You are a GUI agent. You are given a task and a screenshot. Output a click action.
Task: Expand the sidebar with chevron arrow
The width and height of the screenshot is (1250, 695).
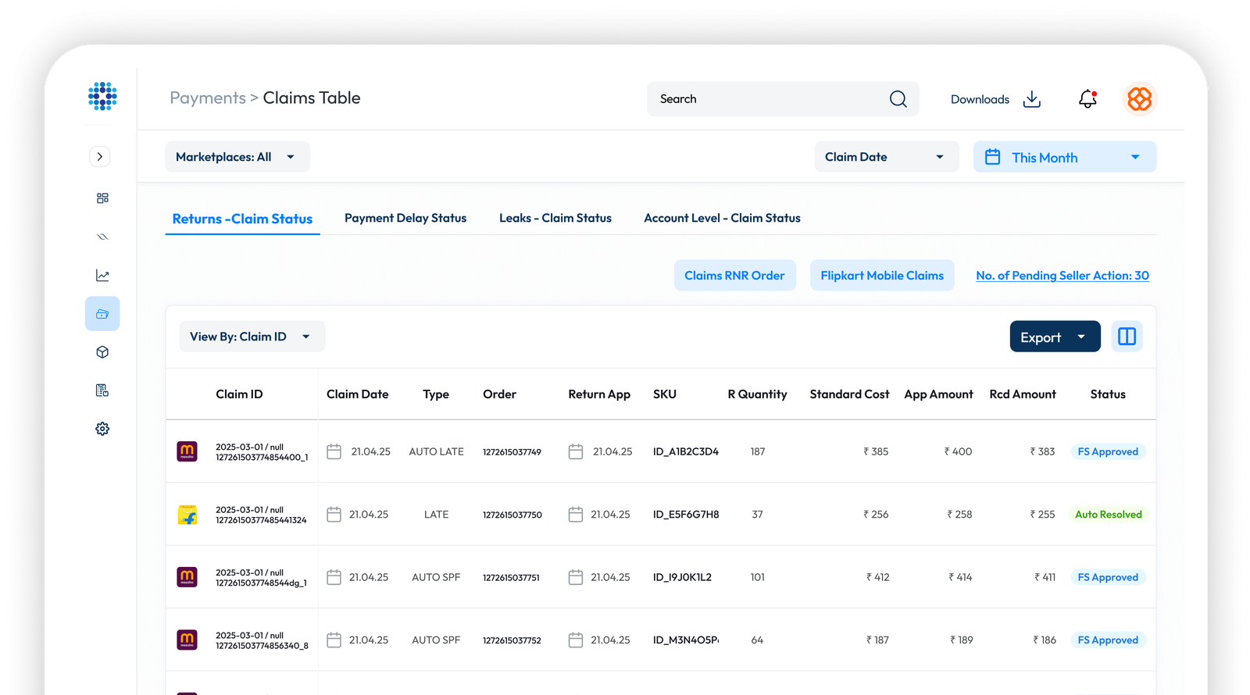pos(100,157)
